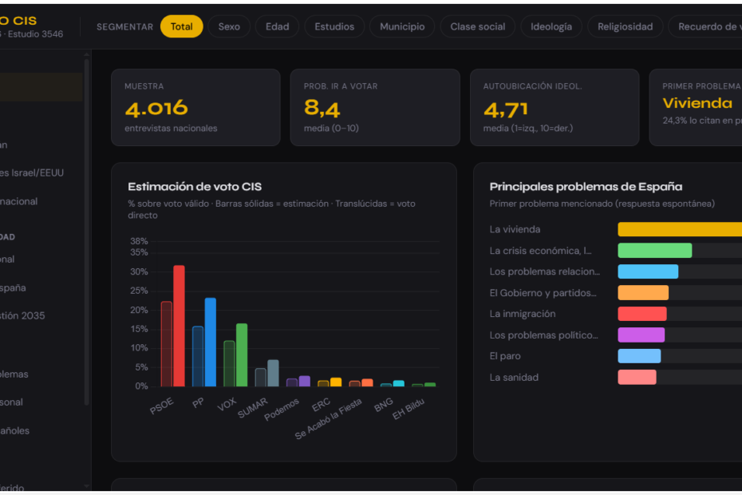Open the Religiosidad segmentation

626,26
